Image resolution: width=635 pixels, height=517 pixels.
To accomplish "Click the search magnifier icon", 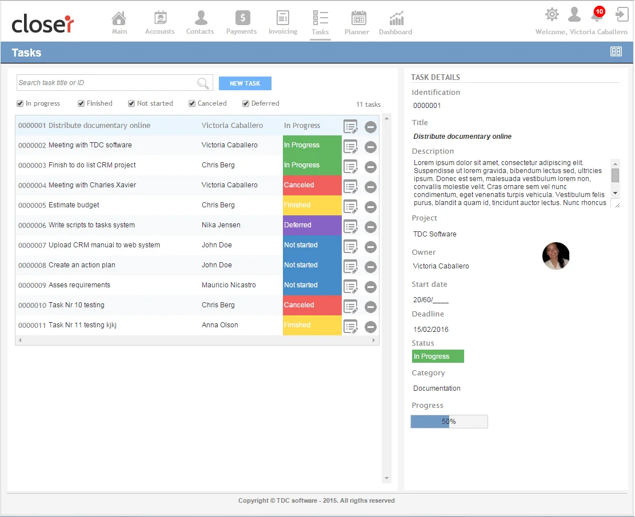I will click(203, 83).
